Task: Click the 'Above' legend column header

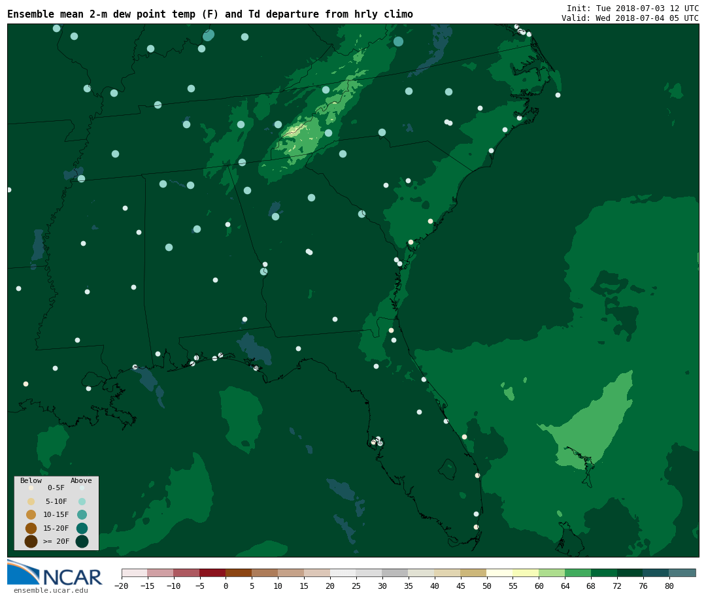Action: click(81, 480)
